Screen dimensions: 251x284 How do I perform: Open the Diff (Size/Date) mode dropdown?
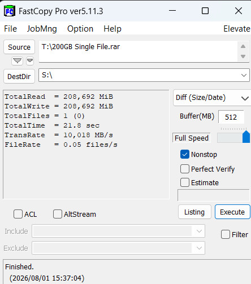[245, 98]
